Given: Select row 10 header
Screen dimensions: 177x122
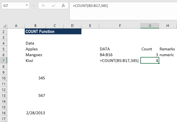Looking at the screenshot, I should pyautogui.click(x=4, y=78).
